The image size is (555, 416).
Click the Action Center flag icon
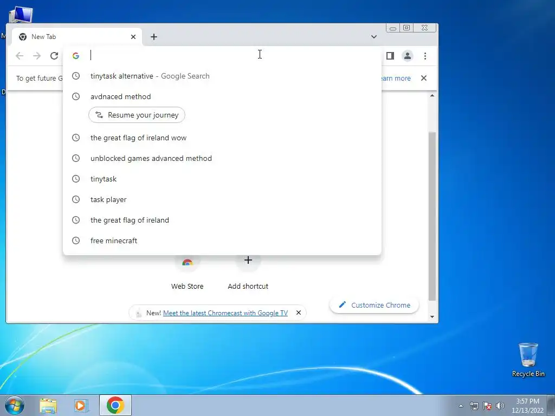point(487,406)
